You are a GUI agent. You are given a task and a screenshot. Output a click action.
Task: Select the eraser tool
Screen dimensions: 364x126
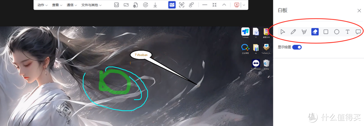315,32
